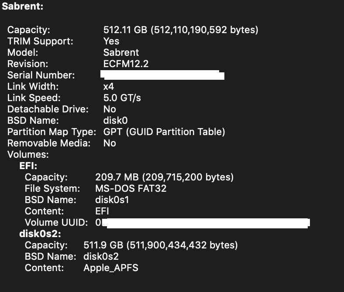Select the Link Width x4 value
344x292 pixels.
[109, 87]
